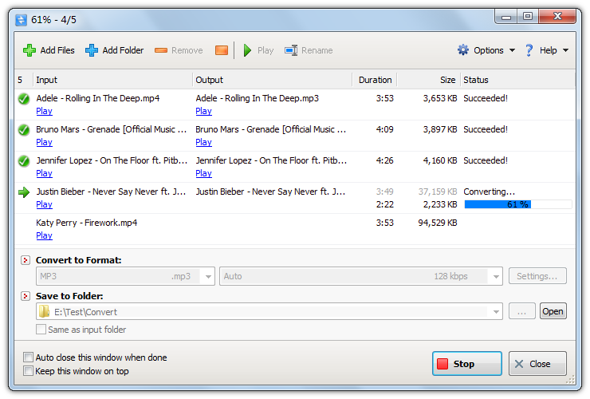The height and width of the screenshot is (399, 590).
Task: Click the Play link under Katy Perry - Firework.mp4
Action: (x=44, y=235)
